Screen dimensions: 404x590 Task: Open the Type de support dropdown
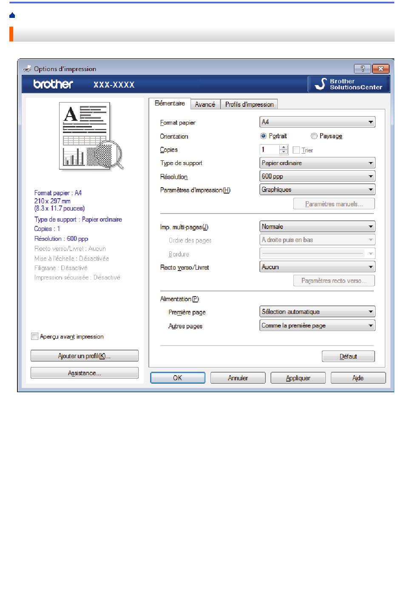[x=317, y=163]
